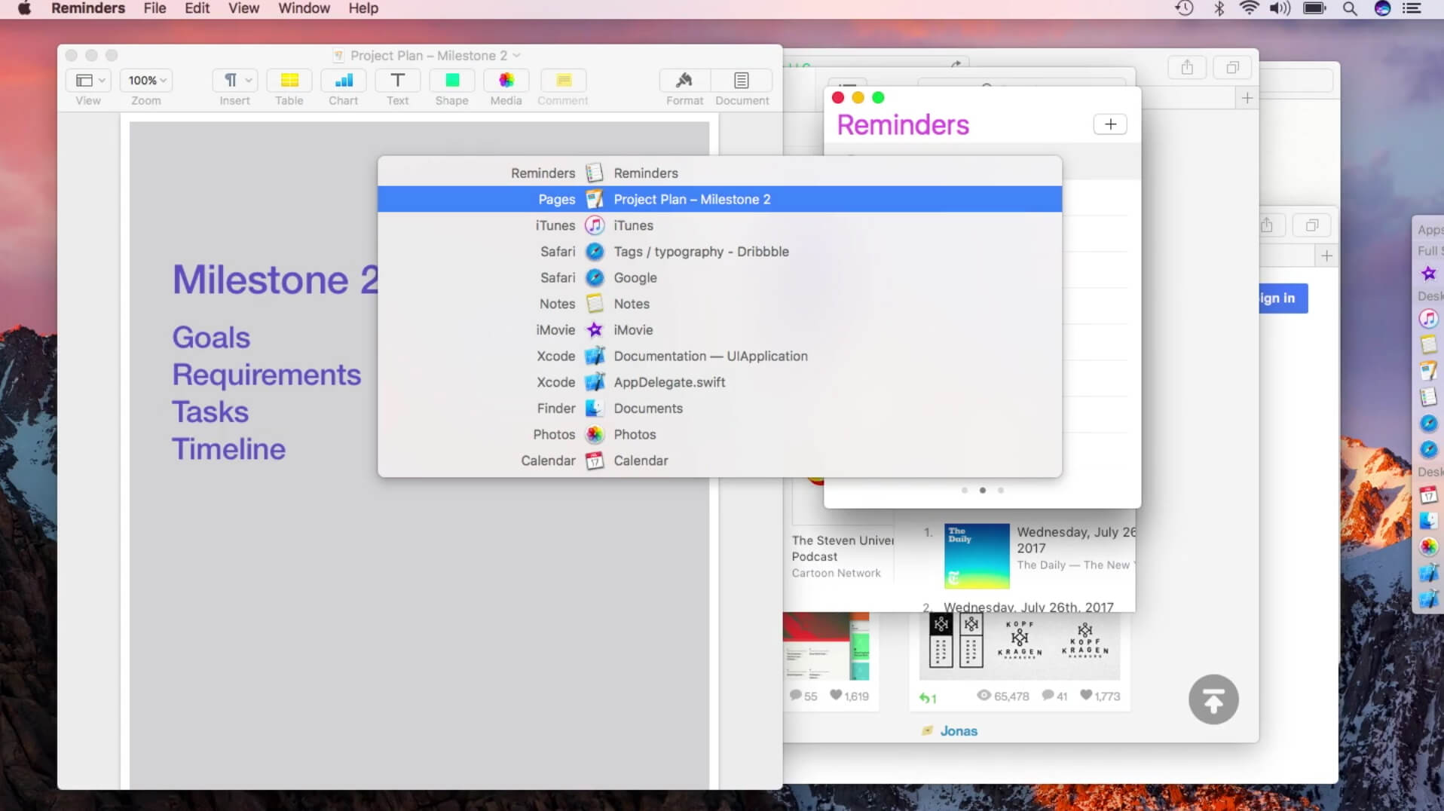Click the Cartoon Network link
Image resolution: width=1444 pixels, height=811 pixels.
(836, 573)
